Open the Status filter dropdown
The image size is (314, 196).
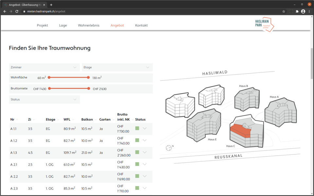(x=44, y=99)
